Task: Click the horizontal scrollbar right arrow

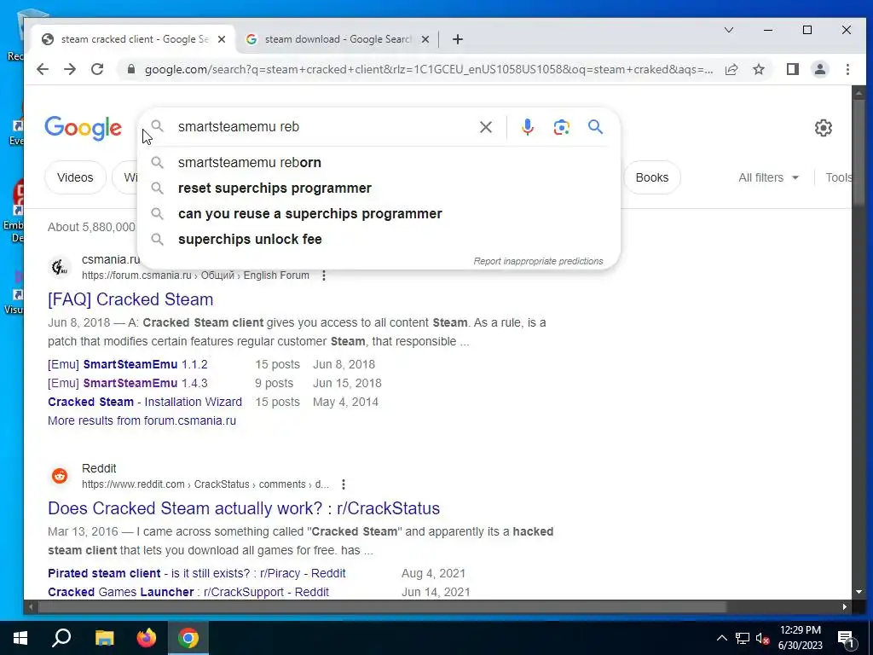Action: pyautogui.click(x=845, y=606)
